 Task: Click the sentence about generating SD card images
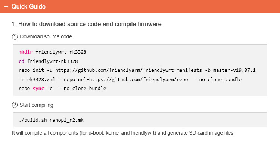pyautogui.click(x=123, y=133)
